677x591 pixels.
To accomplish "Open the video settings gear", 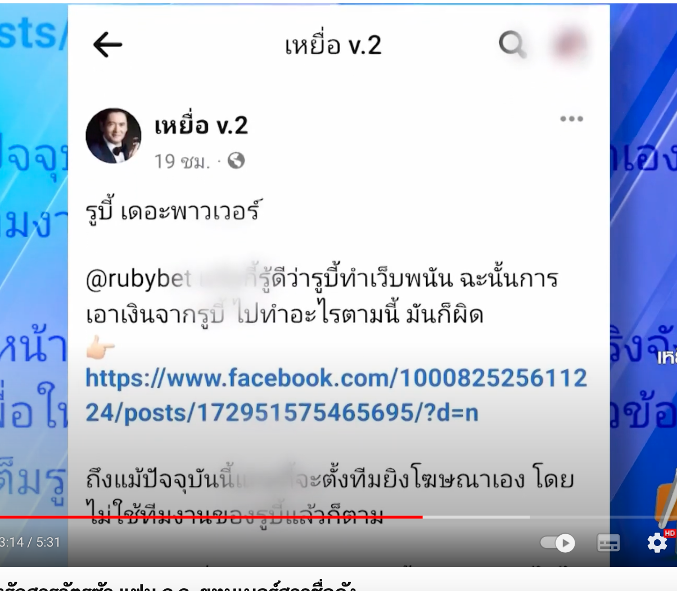I will 657,543.
